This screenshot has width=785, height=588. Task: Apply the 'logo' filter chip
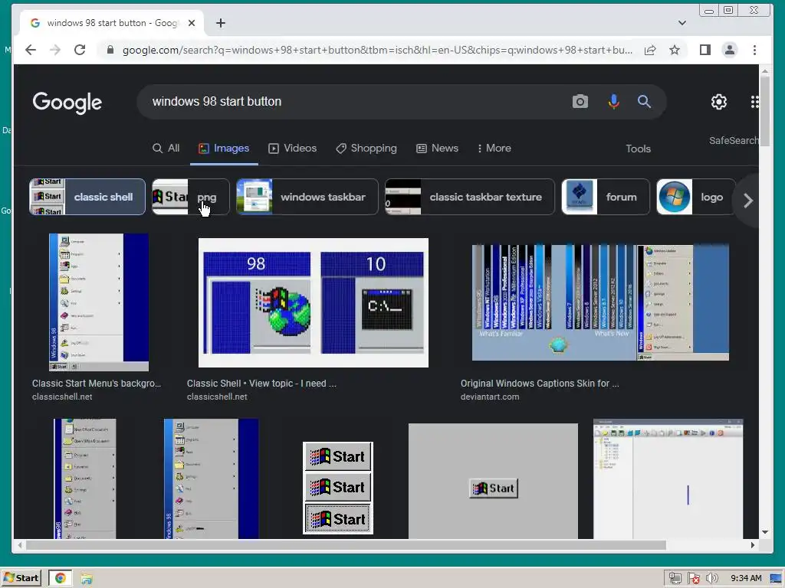point(696,197)
